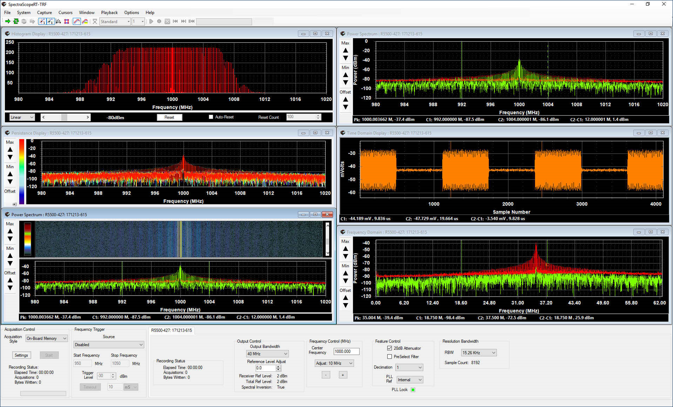Click the delta cursor measurement icon

58,21
